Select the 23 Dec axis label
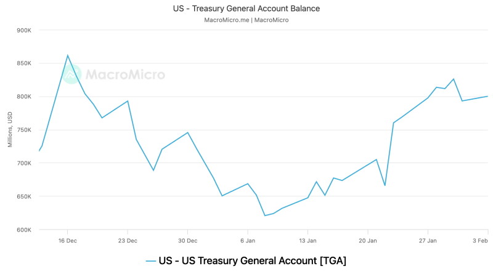 pos(128,241)
